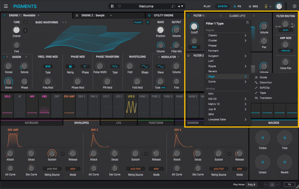Switch to the LFO tab
Image resolution: width=299 pixels, height=189 pixels.
click(119, 123)
